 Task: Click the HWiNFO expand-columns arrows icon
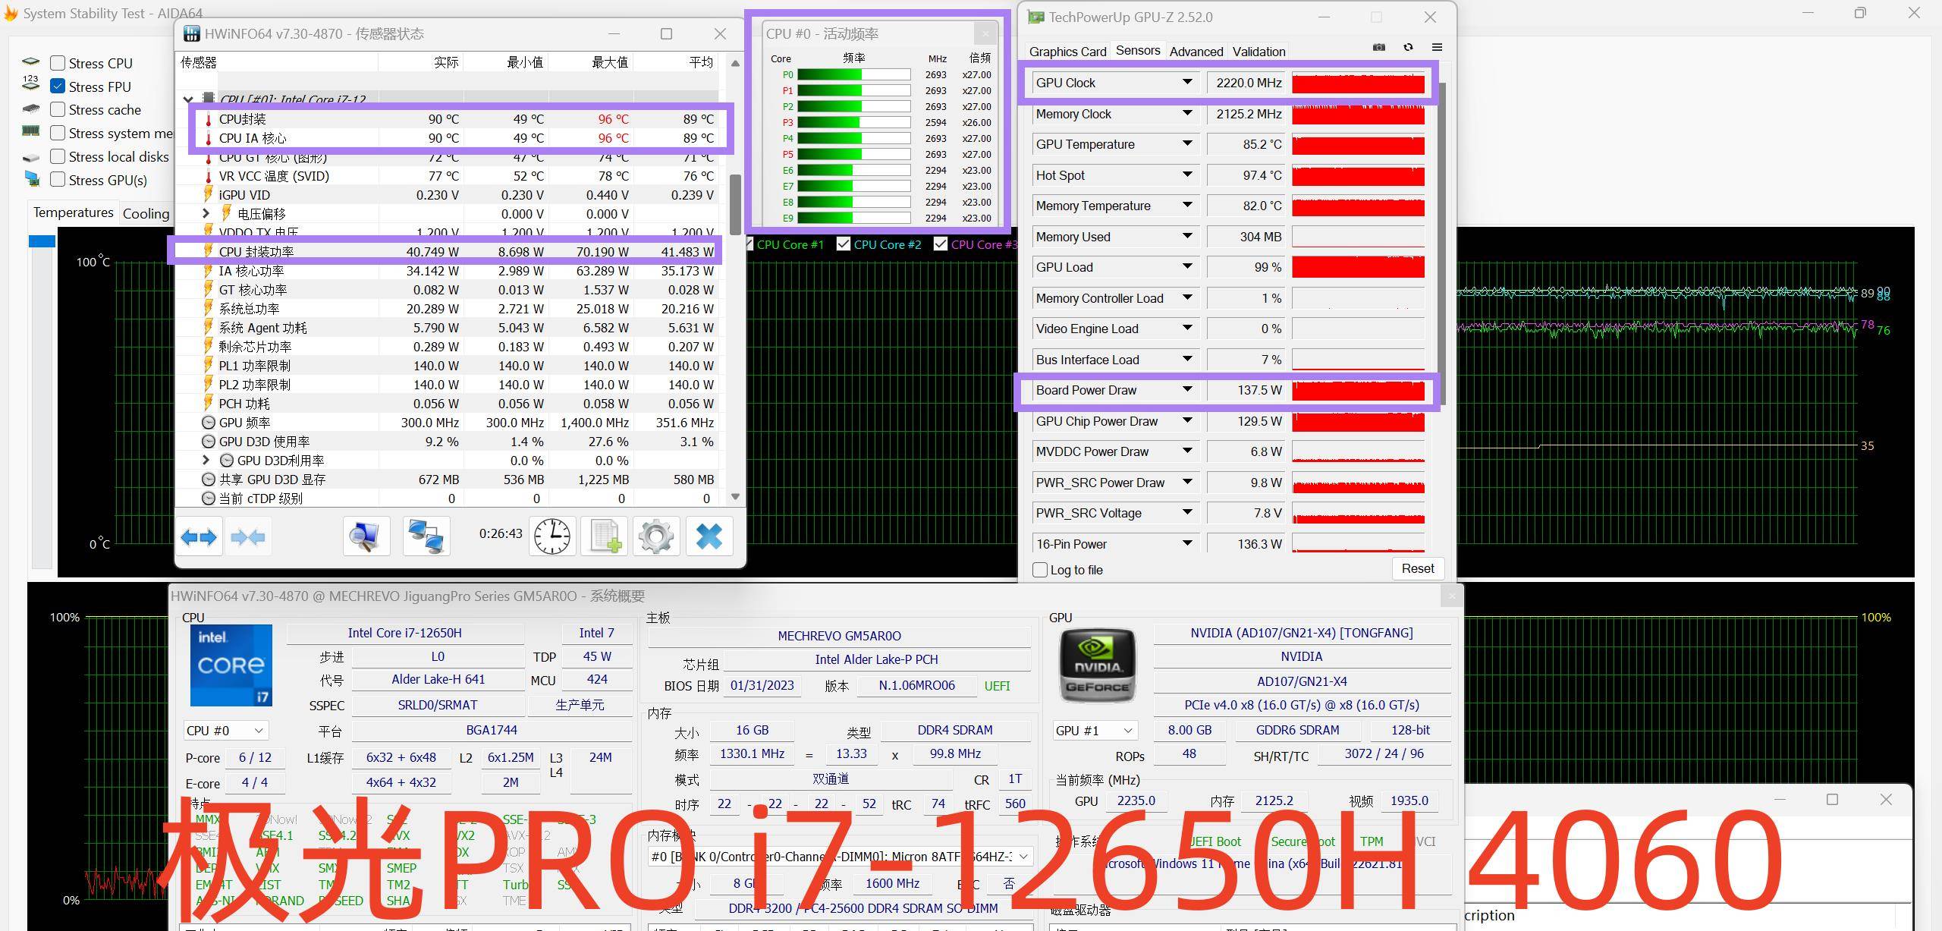coord(199,537)
